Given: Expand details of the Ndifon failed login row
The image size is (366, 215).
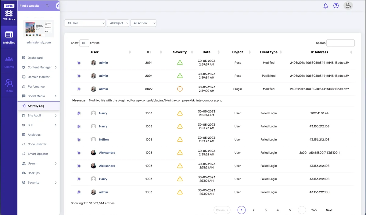Looking at the screenshot, I should (79, 140).
